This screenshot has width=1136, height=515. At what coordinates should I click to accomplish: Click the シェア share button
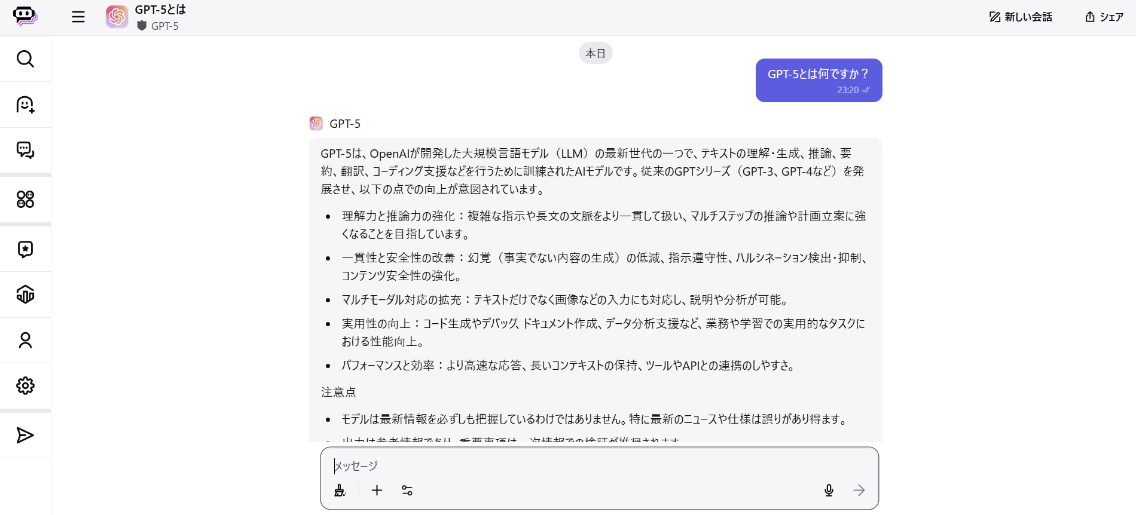(1104, 17)
